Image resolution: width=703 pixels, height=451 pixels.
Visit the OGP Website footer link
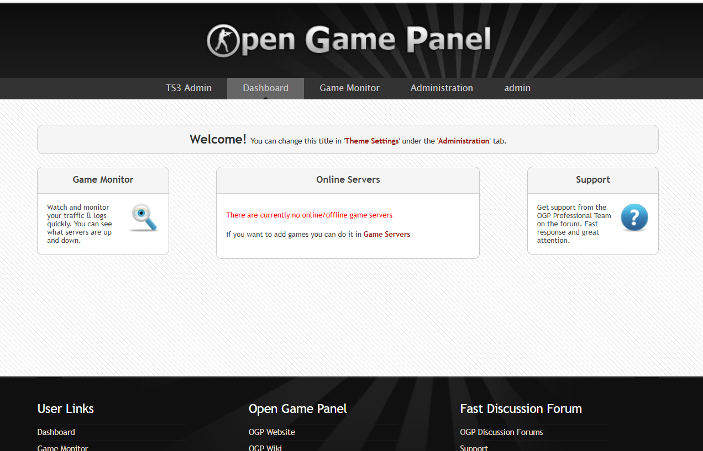272,432
